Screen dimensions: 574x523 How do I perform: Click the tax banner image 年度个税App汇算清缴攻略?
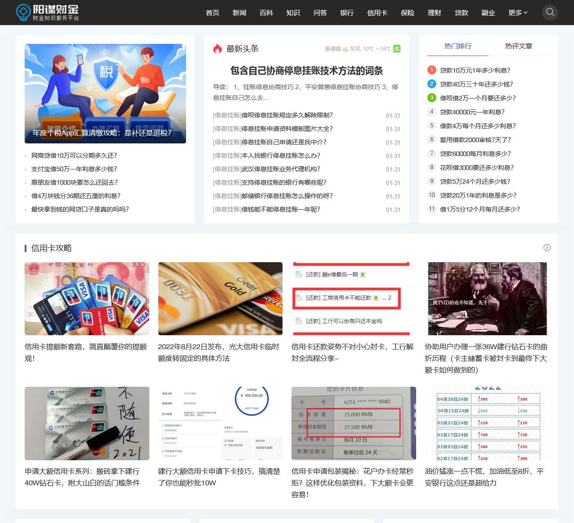pos(105,94)
